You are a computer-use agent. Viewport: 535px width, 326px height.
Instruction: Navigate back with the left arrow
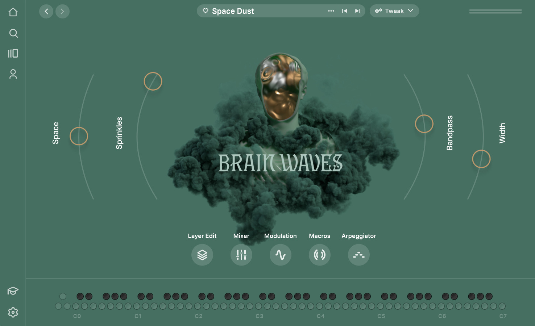(x=46, y=11)
